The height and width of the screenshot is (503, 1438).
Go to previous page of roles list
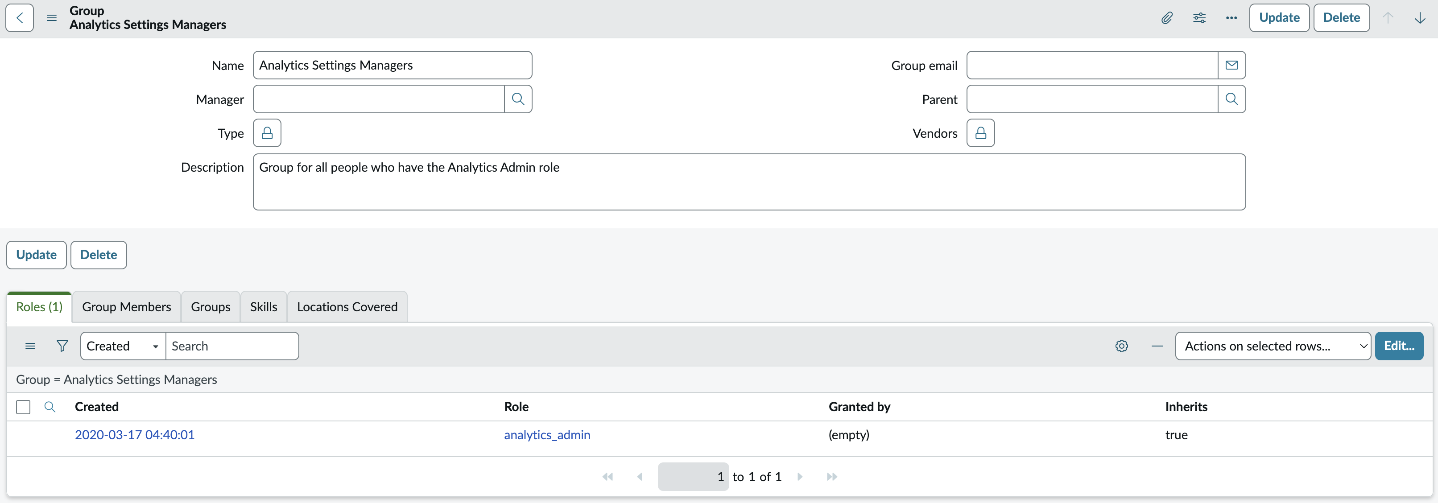[640, 477]
